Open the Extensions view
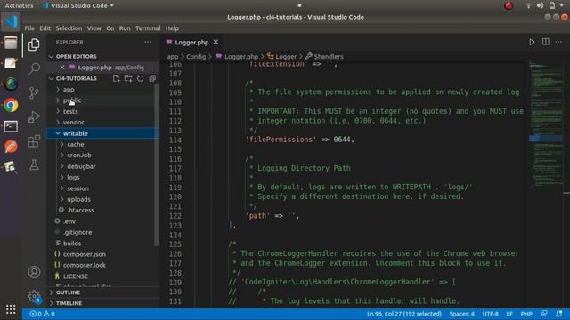570x320 pixels. click(x=34, y=141)
